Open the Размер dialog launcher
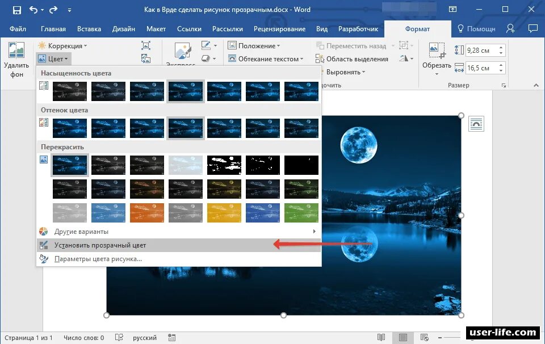The height and width of the screenshot is (344, 545). (504, 86)
